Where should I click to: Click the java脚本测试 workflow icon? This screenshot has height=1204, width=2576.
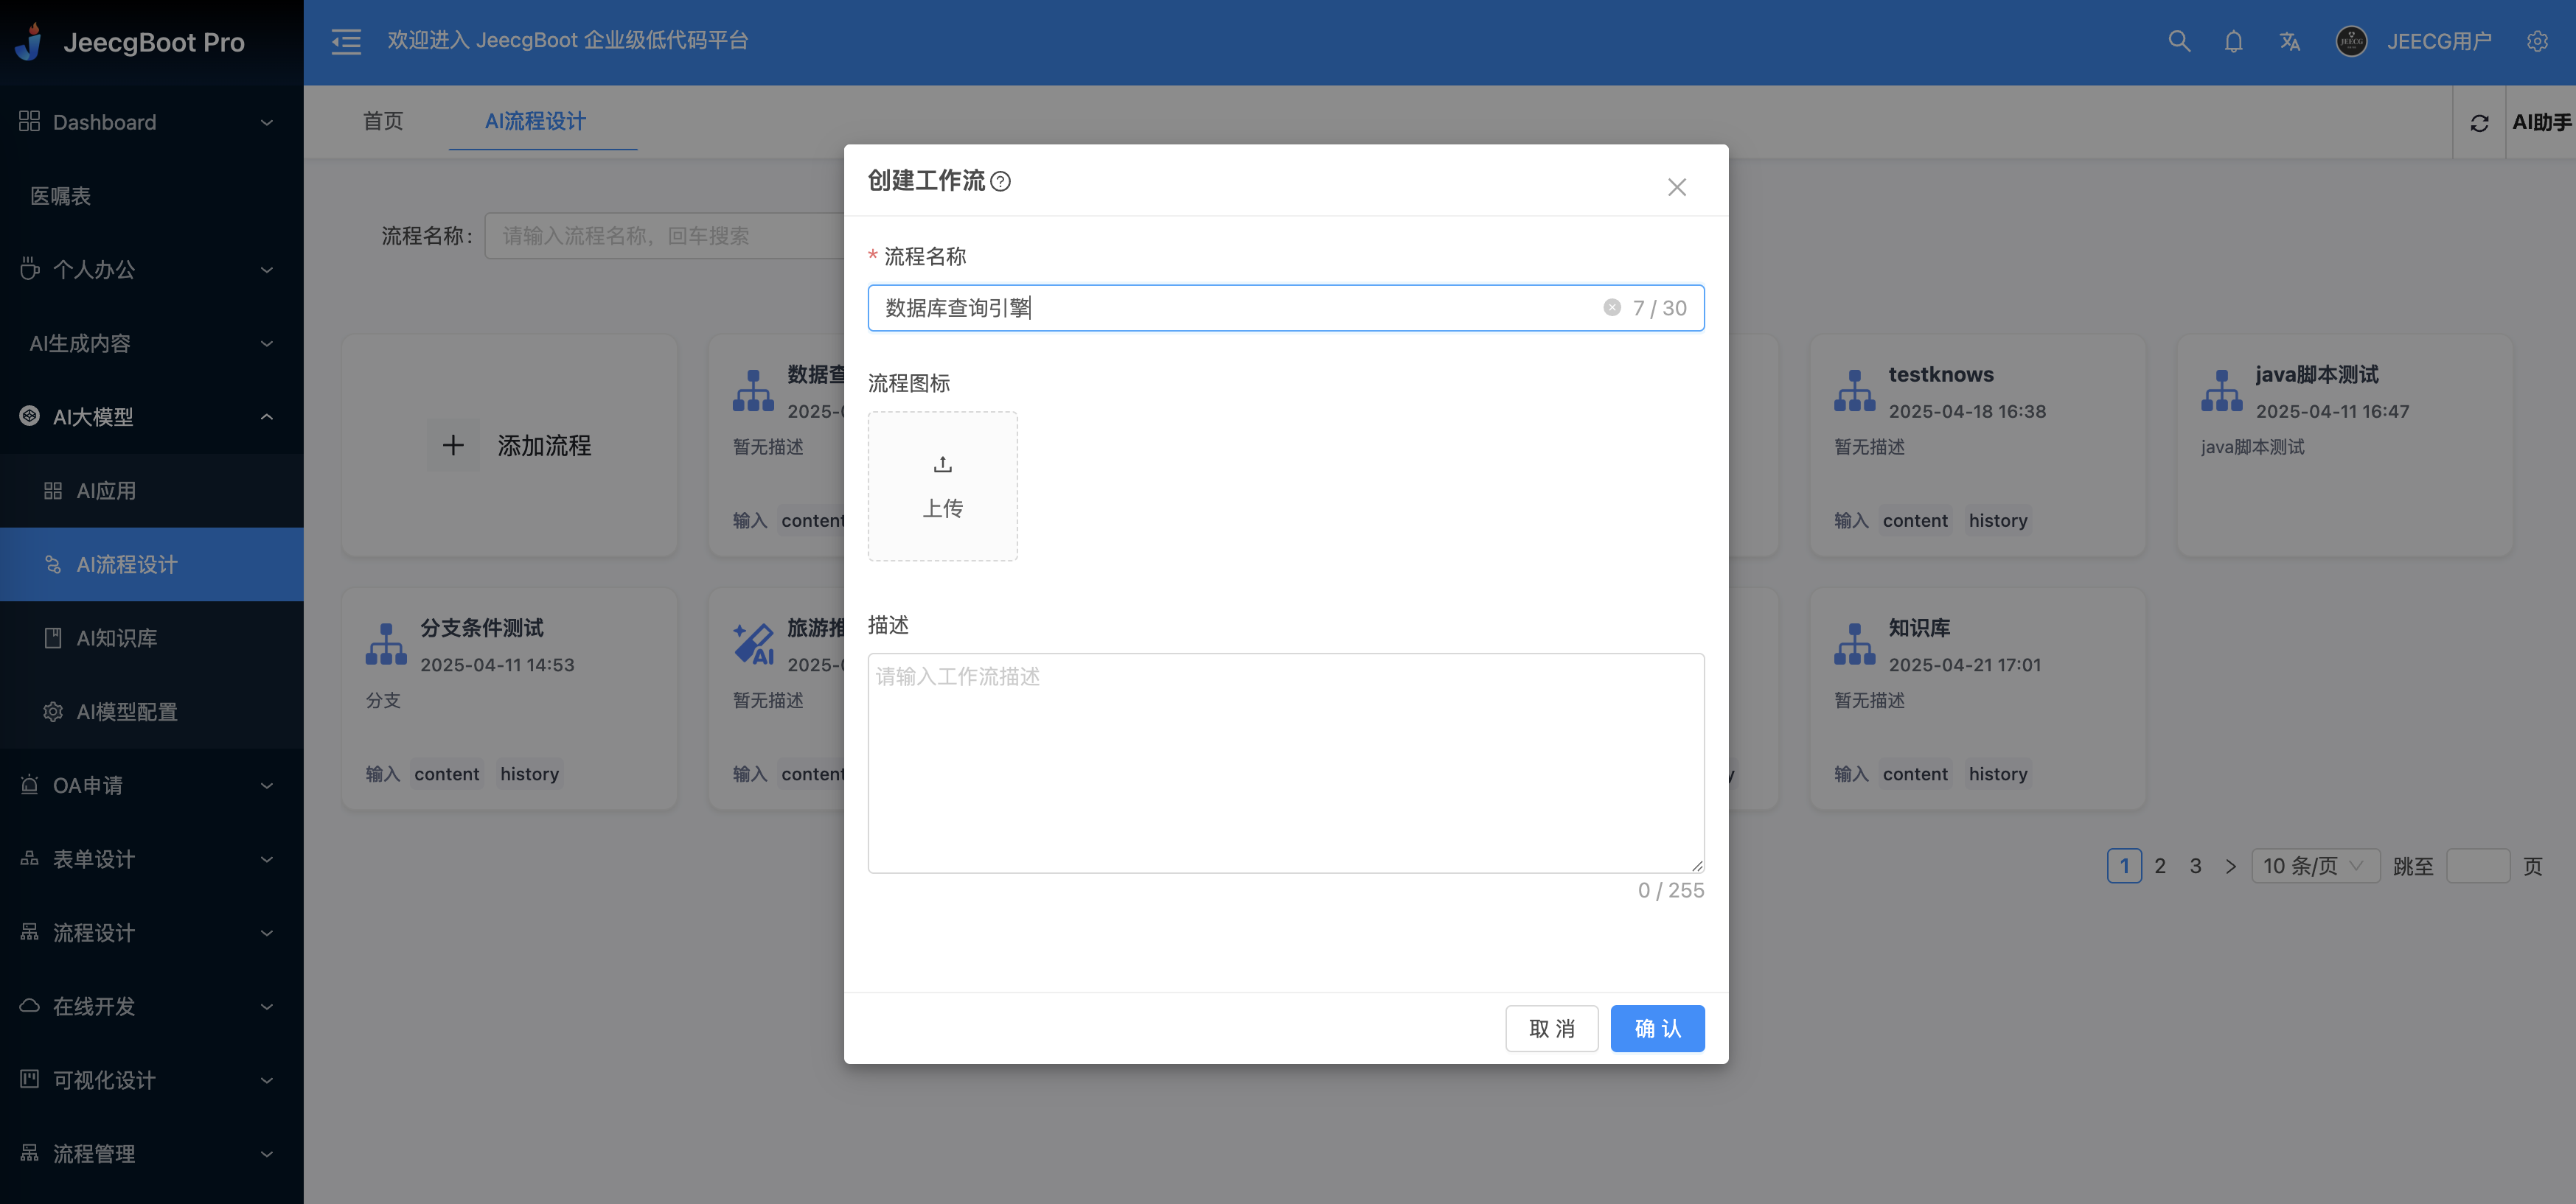2221,391
